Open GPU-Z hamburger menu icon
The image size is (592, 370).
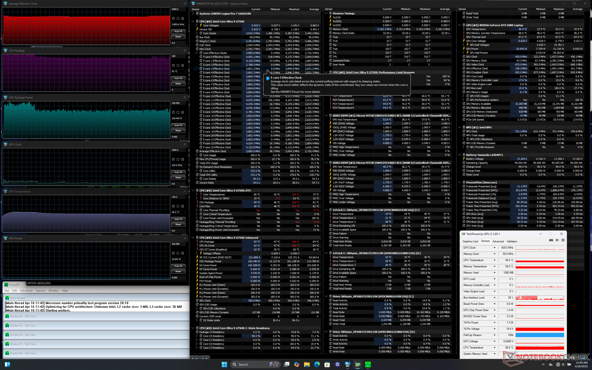tap(563, 240)
